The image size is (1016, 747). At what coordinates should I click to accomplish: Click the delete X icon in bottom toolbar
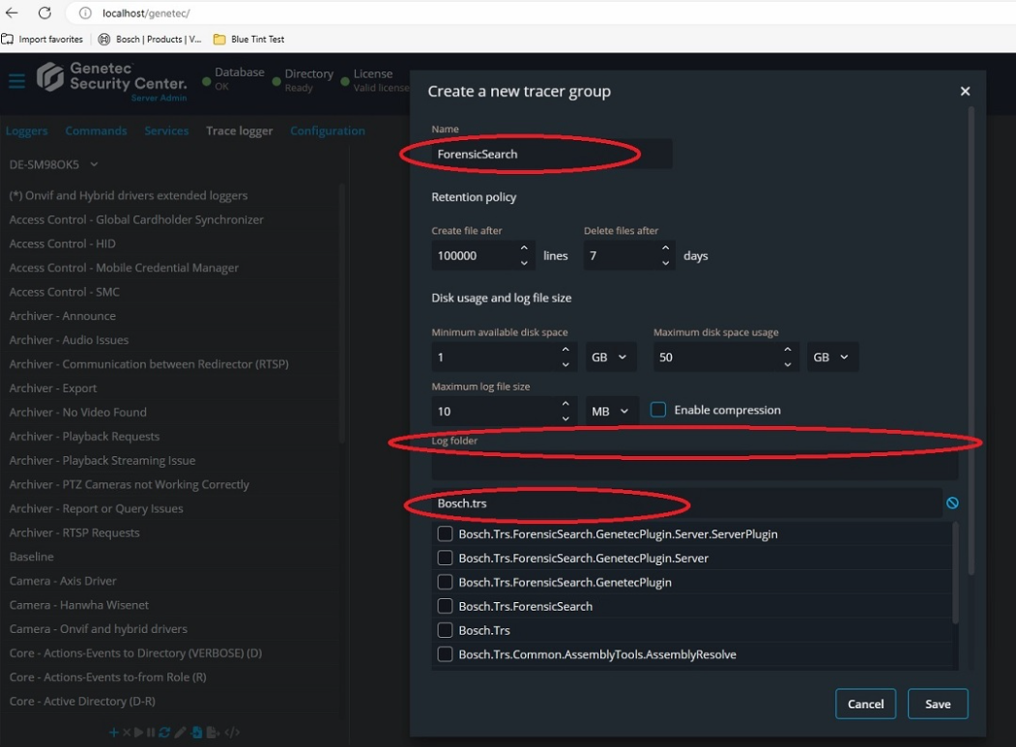click(127, 733)
